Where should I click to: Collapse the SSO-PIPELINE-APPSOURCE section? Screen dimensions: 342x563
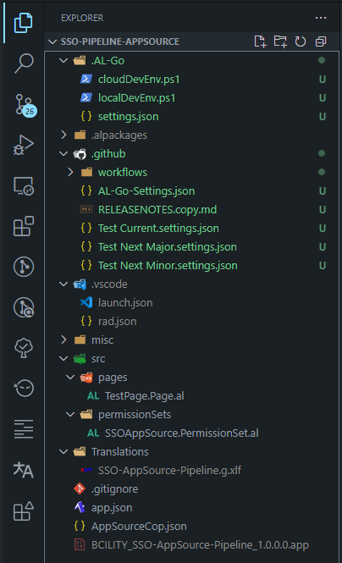tap(52, 41)
